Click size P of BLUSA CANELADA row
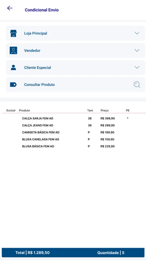Screen dimensions: 146x260 [89, 139]
